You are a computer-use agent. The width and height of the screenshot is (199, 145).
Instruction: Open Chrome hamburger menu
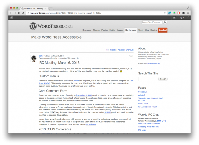coord(188,13)
